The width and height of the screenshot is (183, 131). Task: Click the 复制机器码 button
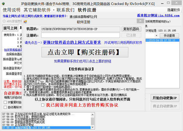click(131, 29)
